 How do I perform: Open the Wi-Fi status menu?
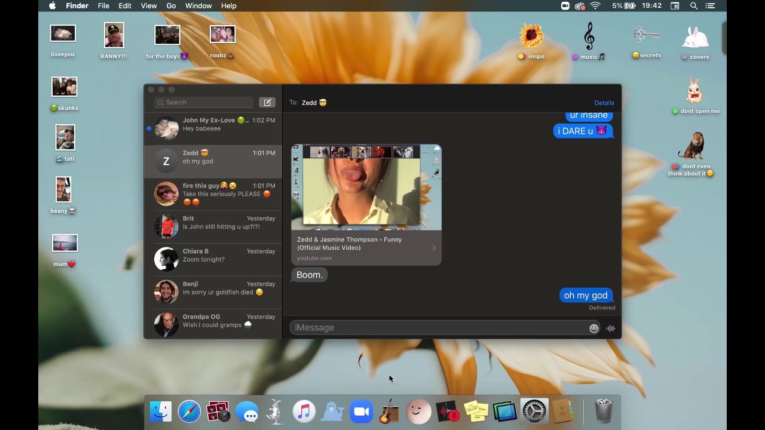point(595,6)
